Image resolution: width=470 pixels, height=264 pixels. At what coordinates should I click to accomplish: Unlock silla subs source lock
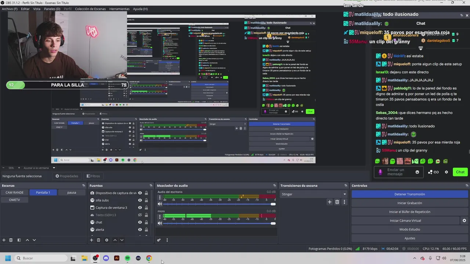[146, 200]
